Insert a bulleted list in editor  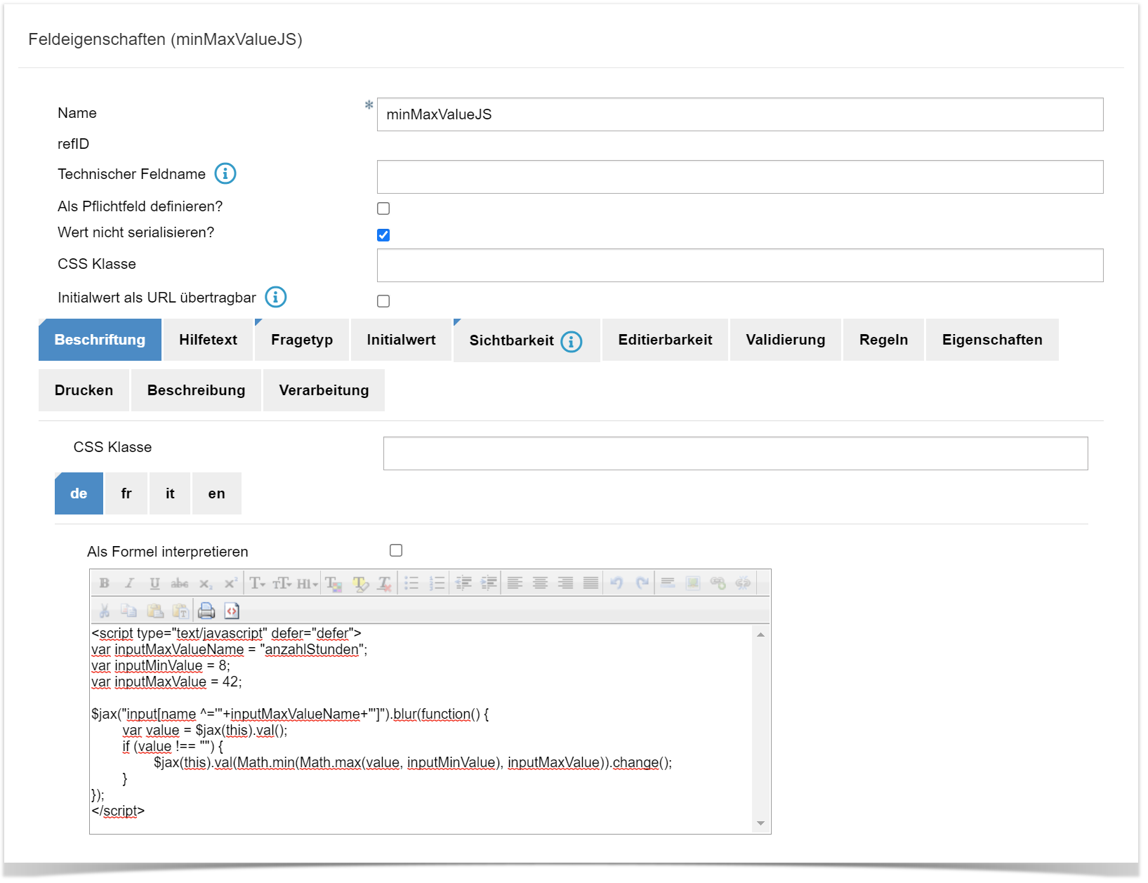point(411,583)
